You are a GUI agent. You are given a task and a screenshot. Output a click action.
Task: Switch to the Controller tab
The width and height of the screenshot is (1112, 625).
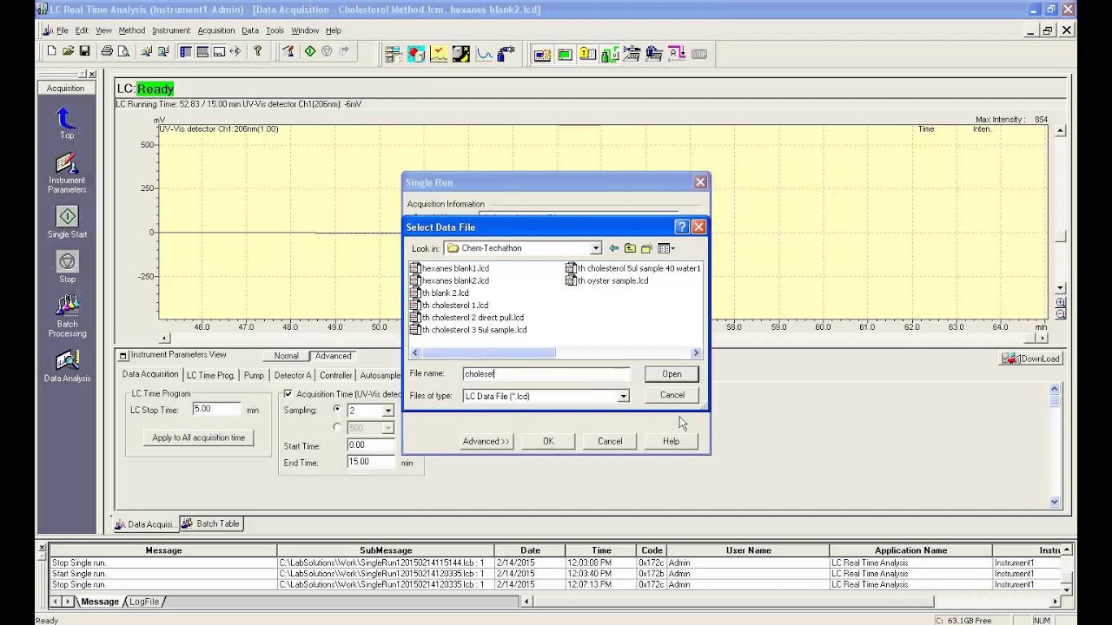click(x=335, y=375)
